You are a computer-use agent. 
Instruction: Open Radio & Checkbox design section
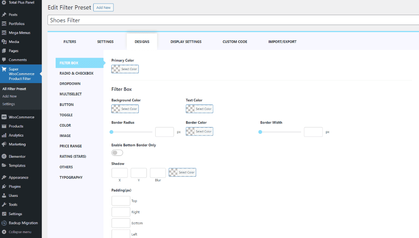click(x=76, y=73)
